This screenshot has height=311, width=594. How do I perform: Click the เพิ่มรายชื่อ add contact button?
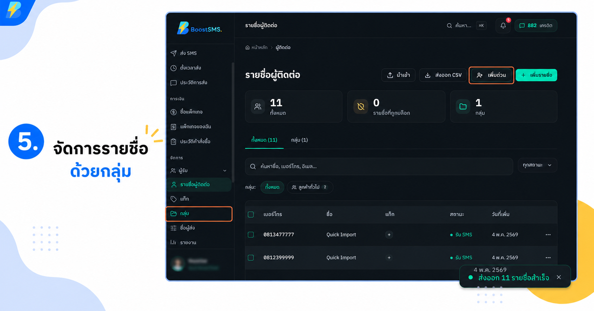tap(537, 75)
